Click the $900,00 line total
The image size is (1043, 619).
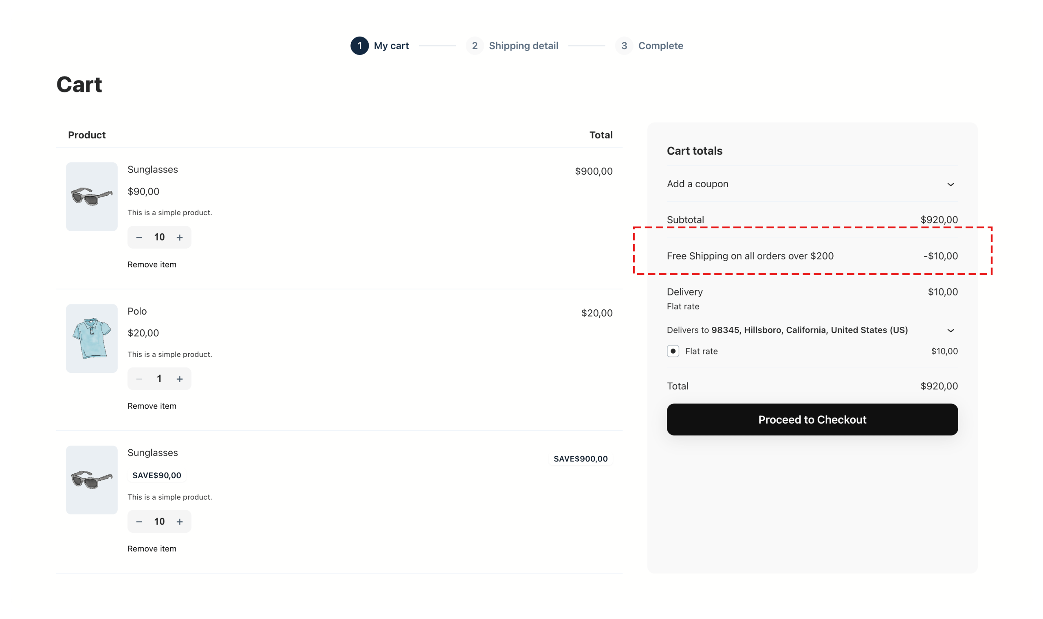593,171
